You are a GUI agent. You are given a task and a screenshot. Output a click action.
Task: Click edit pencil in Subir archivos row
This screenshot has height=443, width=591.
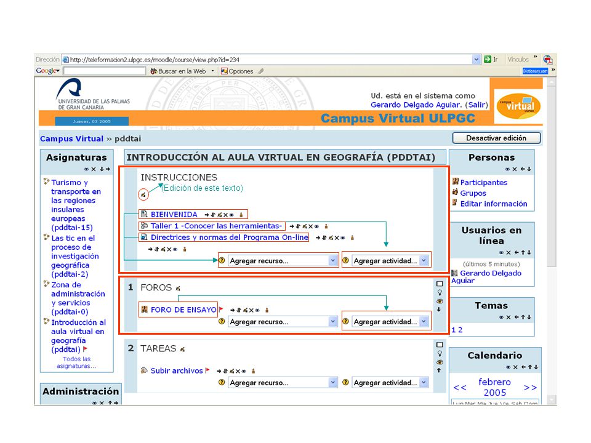(232, 371)
